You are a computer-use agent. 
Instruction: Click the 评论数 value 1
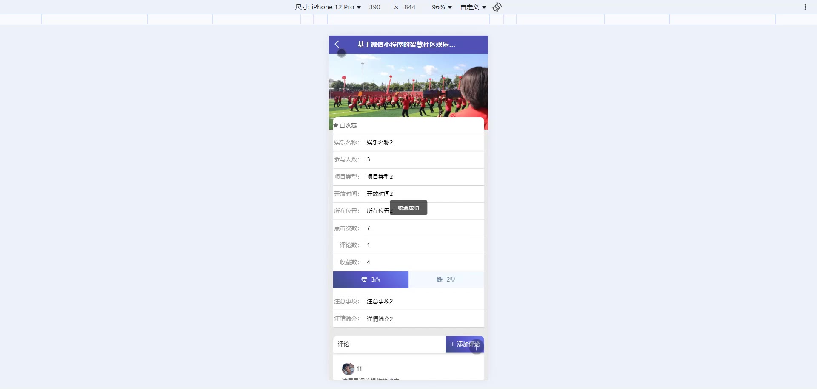[369, 245]
